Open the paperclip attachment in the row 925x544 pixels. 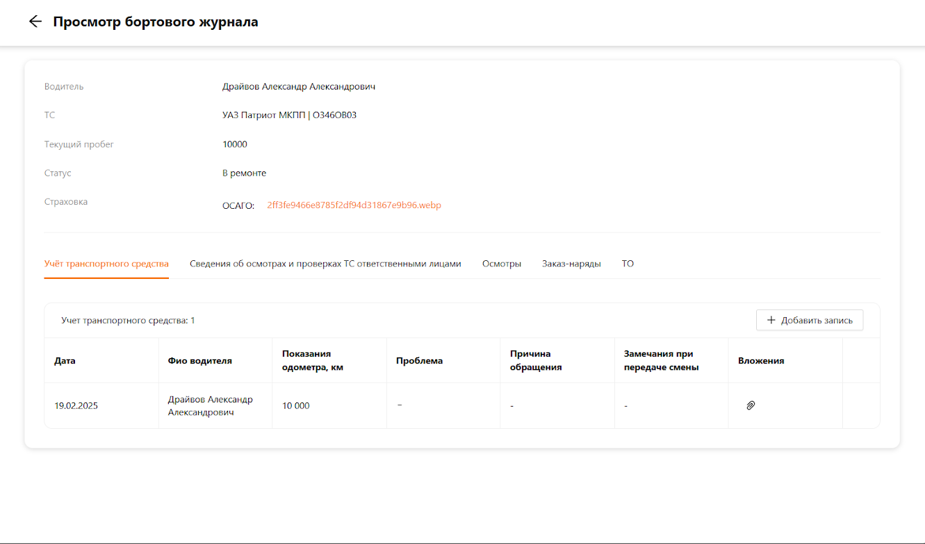751,405
